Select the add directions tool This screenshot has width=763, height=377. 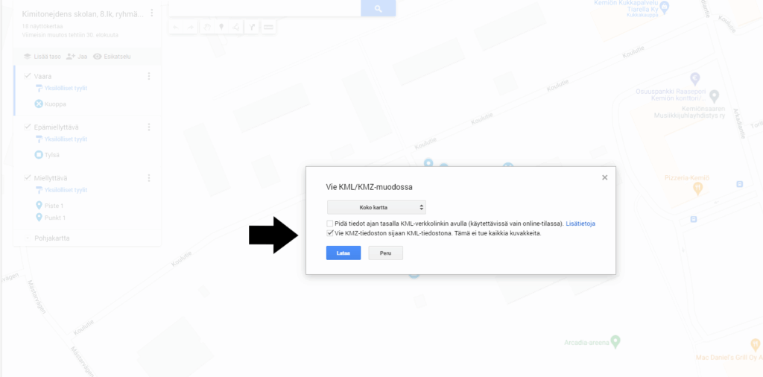pos(252,28)
